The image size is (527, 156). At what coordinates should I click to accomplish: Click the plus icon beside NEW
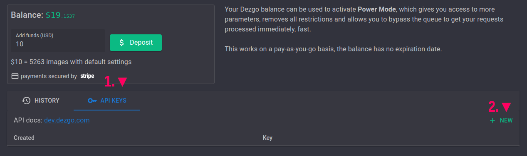[x=492, y=120]
